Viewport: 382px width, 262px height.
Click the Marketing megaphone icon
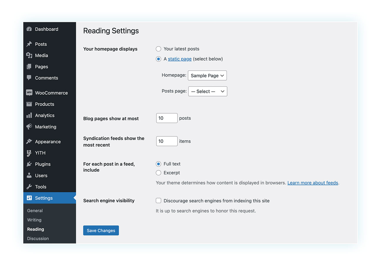pyautogui.click(x=29, y=127)
